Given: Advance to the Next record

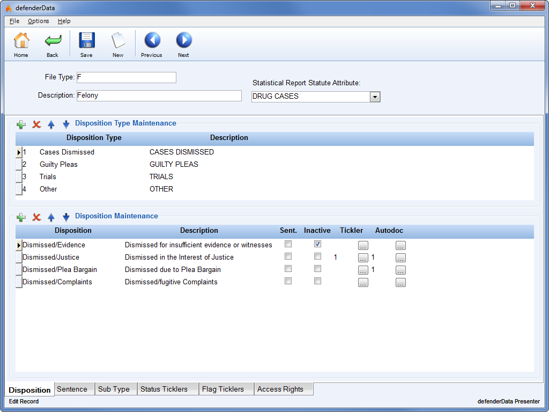Looking at the screenshot, I should click(183, 44).
